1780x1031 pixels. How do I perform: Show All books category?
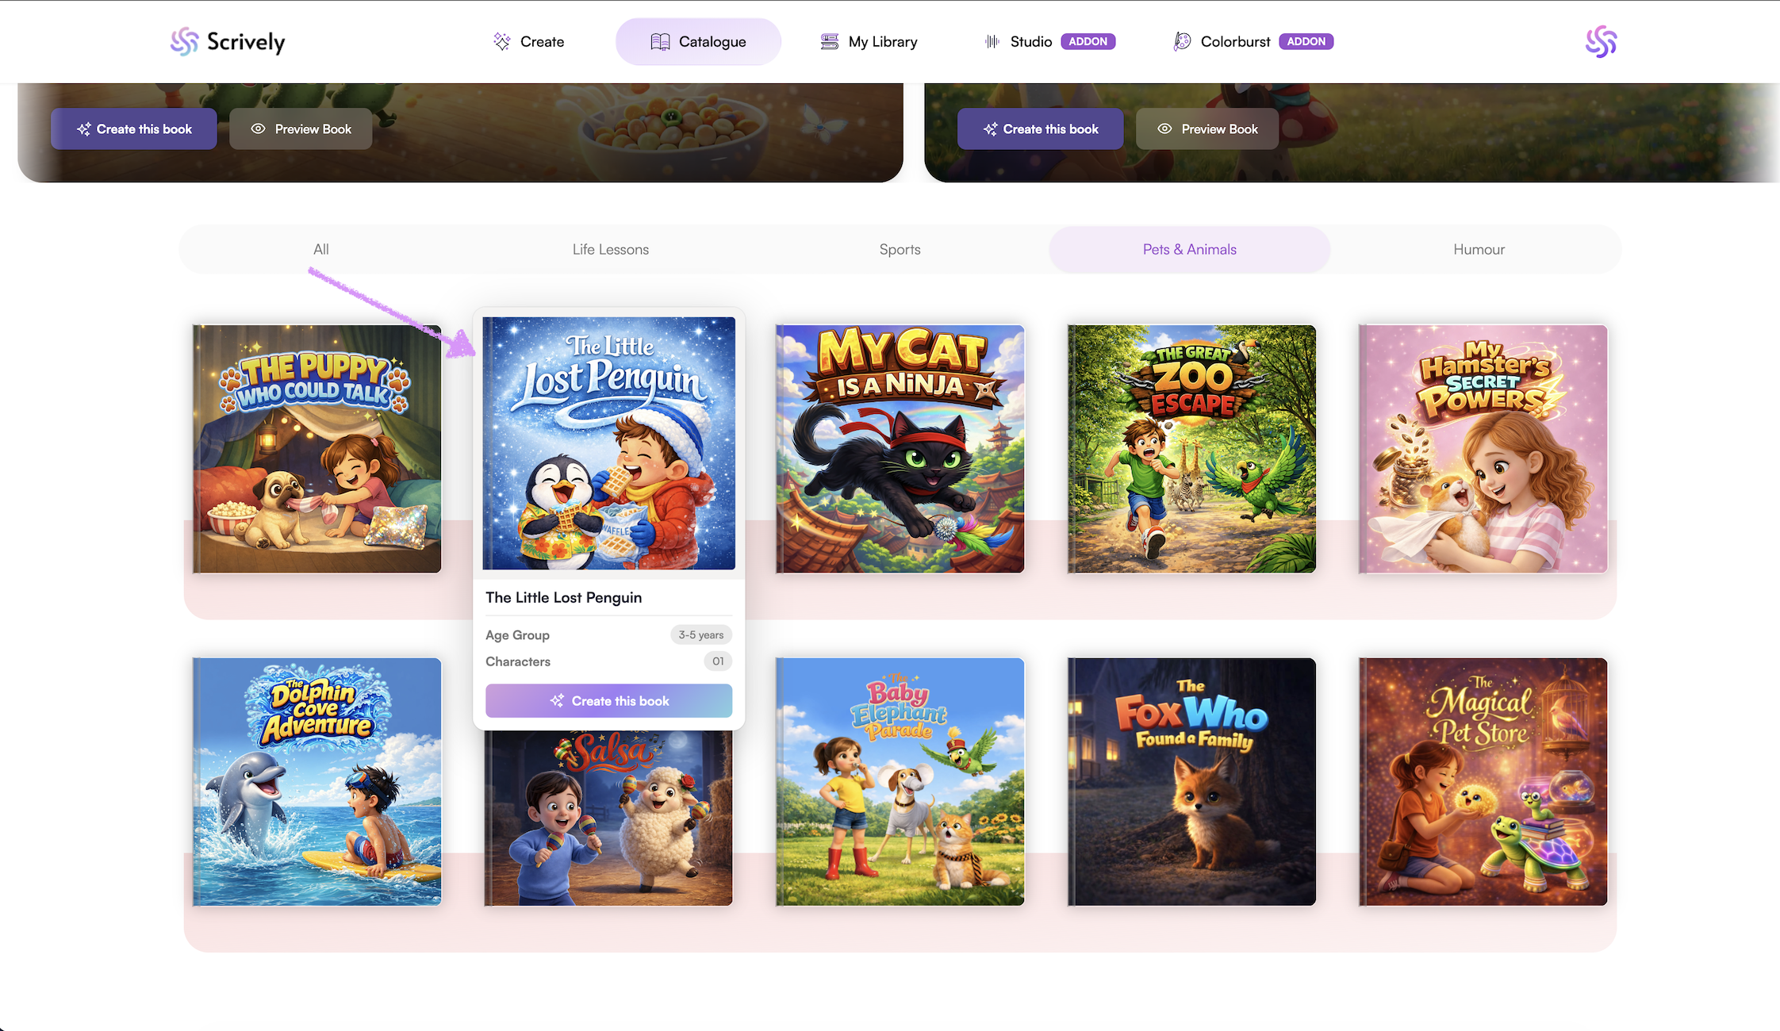(320, 249)
